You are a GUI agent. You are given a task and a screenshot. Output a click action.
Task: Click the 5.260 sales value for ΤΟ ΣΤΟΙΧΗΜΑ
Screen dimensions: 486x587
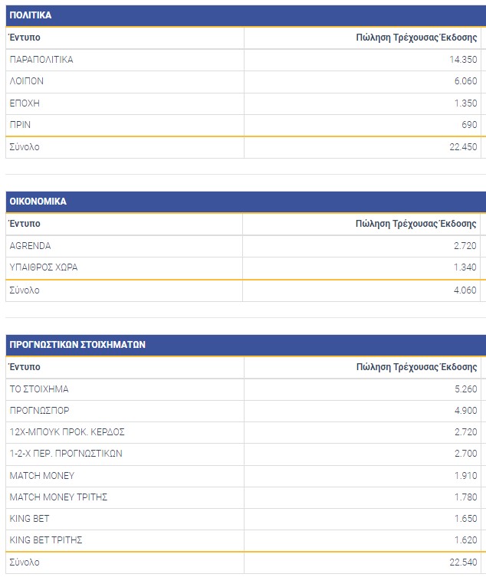pos(465,389)
